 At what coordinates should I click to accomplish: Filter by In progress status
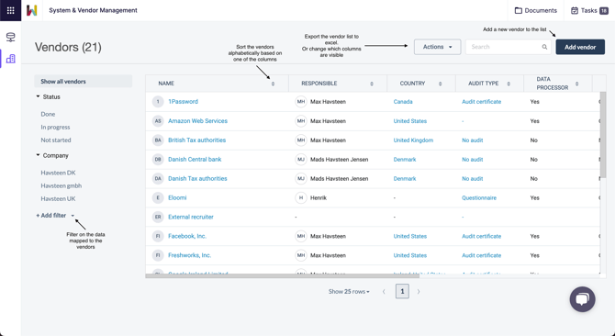55,127
